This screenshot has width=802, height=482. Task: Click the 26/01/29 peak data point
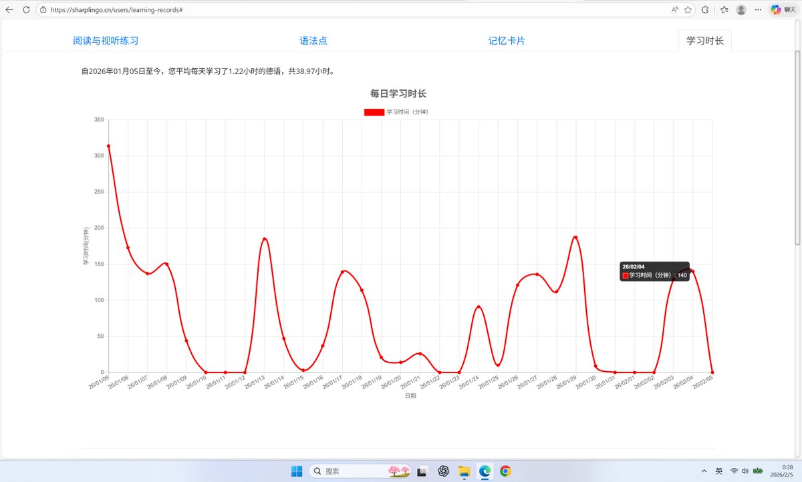click(575, 238)
